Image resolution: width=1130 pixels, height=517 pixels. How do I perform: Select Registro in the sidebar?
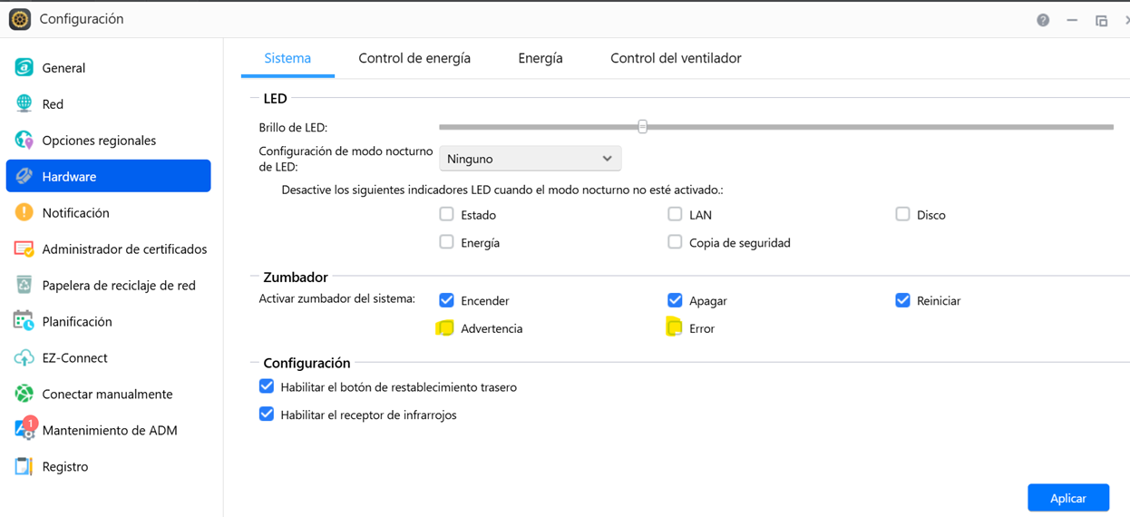click(65, 466)
